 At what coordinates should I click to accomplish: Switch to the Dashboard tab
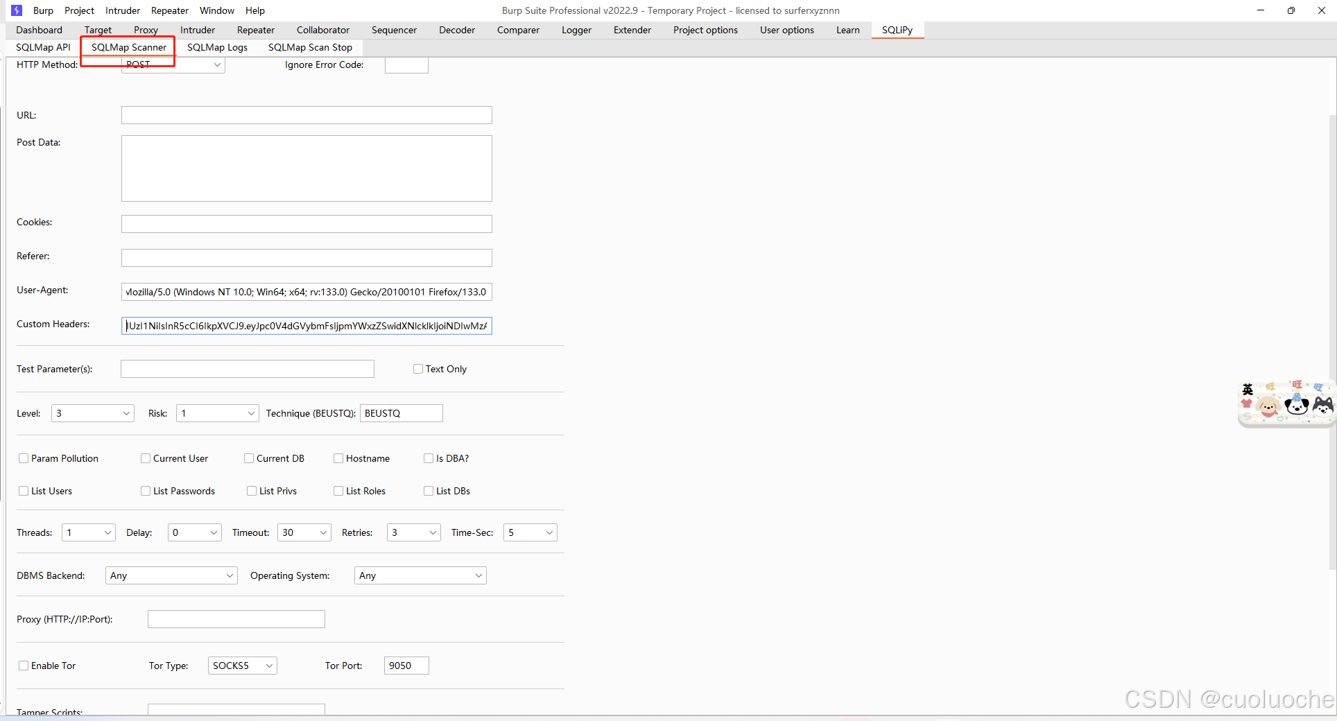(40, 30)
